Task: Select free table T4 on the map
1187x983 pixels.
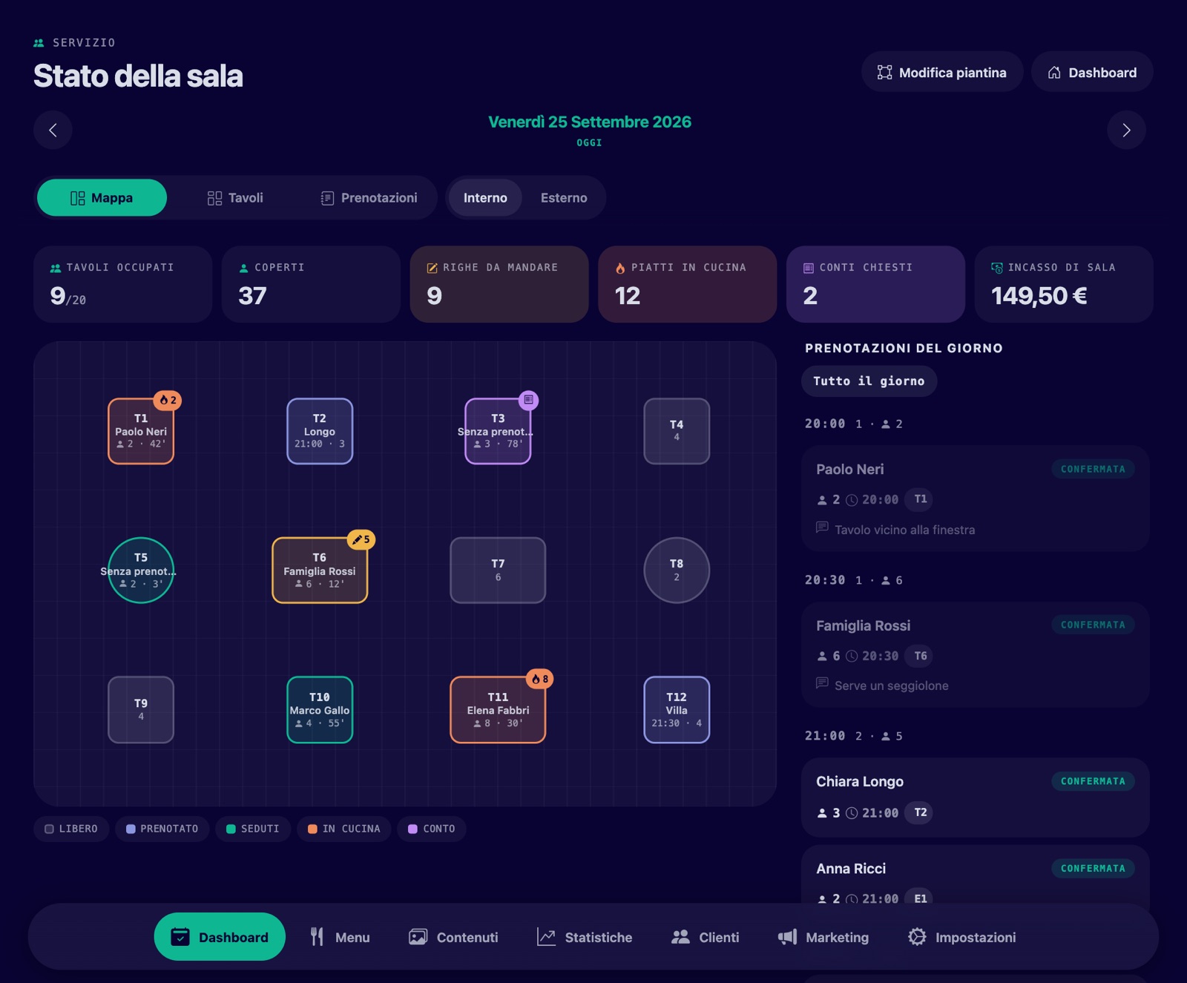Action: [x=677, y=431]
